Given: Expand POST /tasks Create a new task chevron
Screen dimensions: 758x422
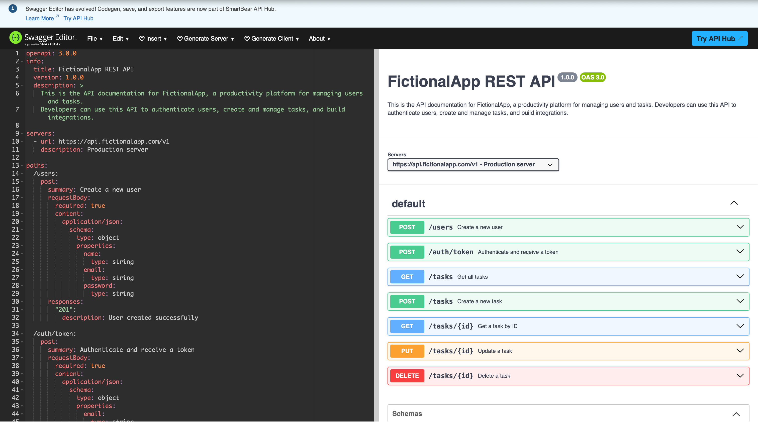Looking at the screenshot, I should coord(740,301).
